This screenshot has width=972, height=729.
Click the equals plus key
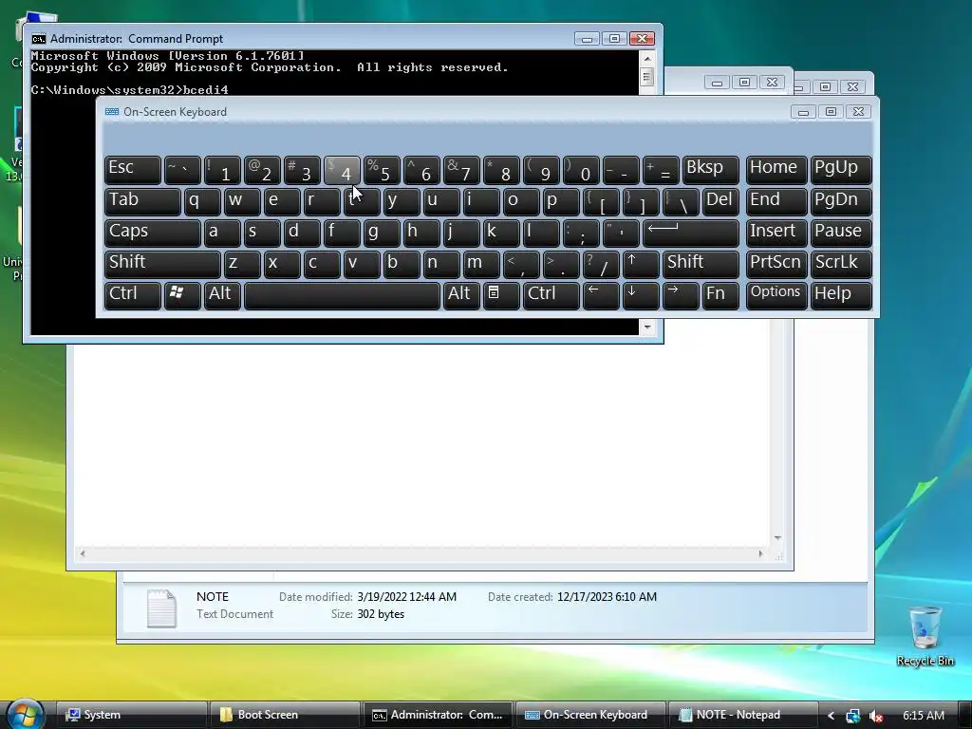click(x=661, y=169)
